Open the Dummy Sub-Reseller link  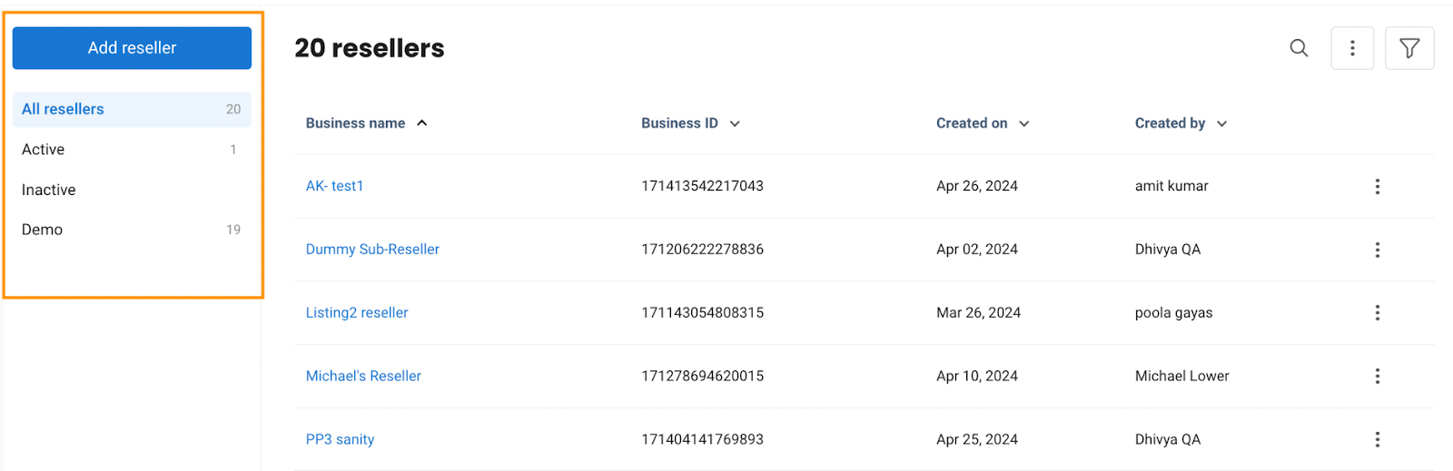[x=372, y=250]
